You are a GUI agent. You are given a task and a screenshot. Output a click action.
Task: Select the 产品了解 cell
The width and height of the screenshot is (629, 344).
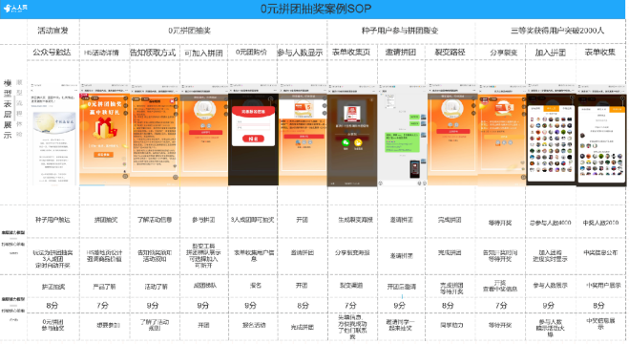(104, 287)
